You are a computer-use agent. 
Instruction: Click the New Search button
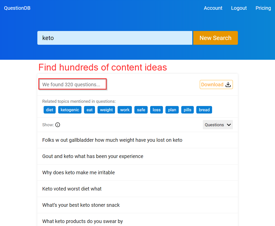tap(215, 38)
